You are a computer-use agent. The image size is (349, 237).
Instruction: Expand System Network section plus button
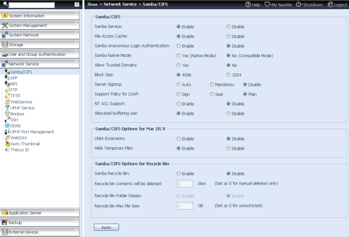pyautogui.click(x=77, y=32)
